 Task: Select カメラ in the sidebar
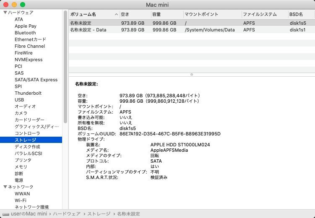(21, 113)
